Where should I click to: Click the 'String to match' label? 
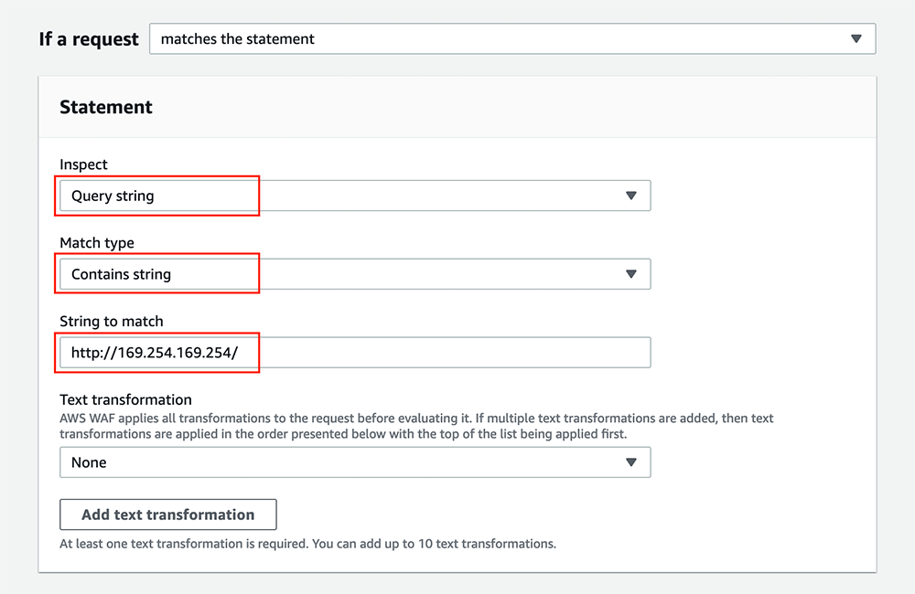click(x=112, y=321)
